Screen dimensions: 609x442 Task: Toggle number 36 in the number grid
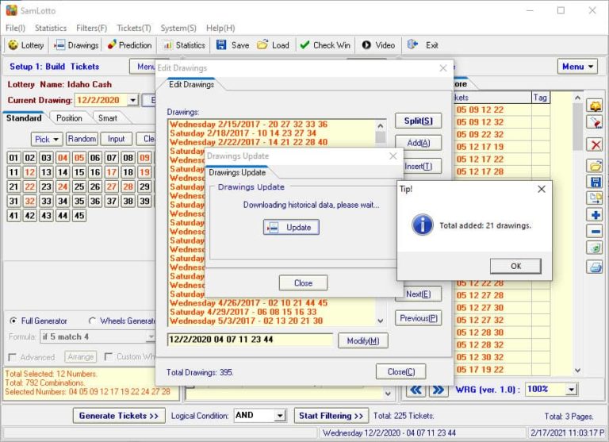95,201
